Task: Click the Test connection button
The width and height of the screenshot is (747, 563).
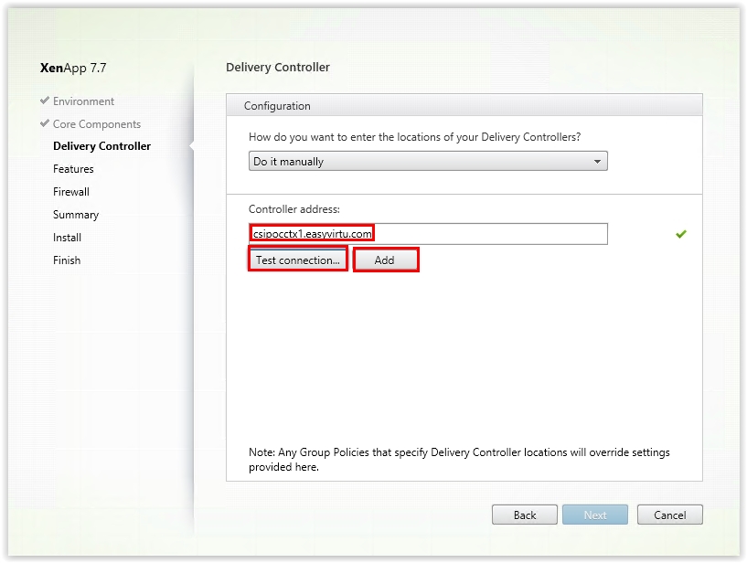Action: click(x=298, y=260)
